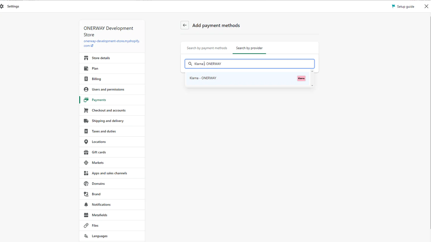Viewport: 431px width, 242px height.
Task: Select the Search by provider tab
Action: coord(249,48)
